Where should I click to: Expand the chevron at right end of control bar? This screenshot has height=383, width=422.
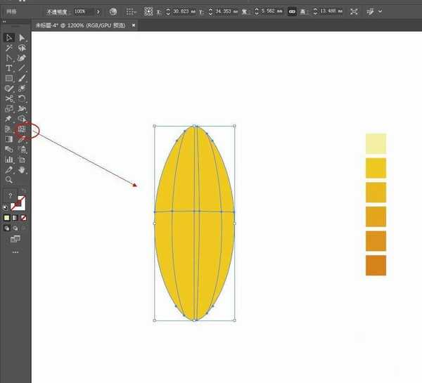coord(381,12)
